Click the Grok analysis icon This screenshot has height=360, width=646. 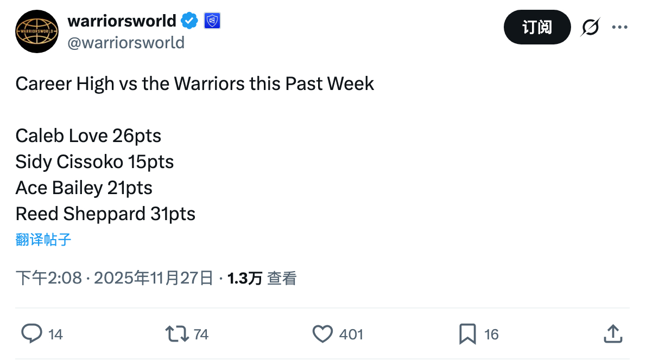pos(590,26)
